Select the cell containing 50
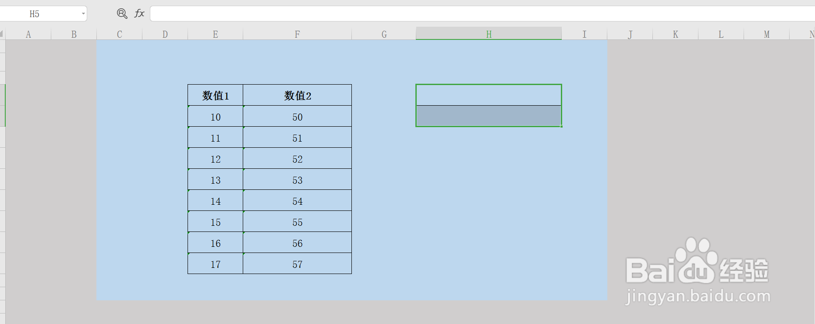 click(298, 116)
